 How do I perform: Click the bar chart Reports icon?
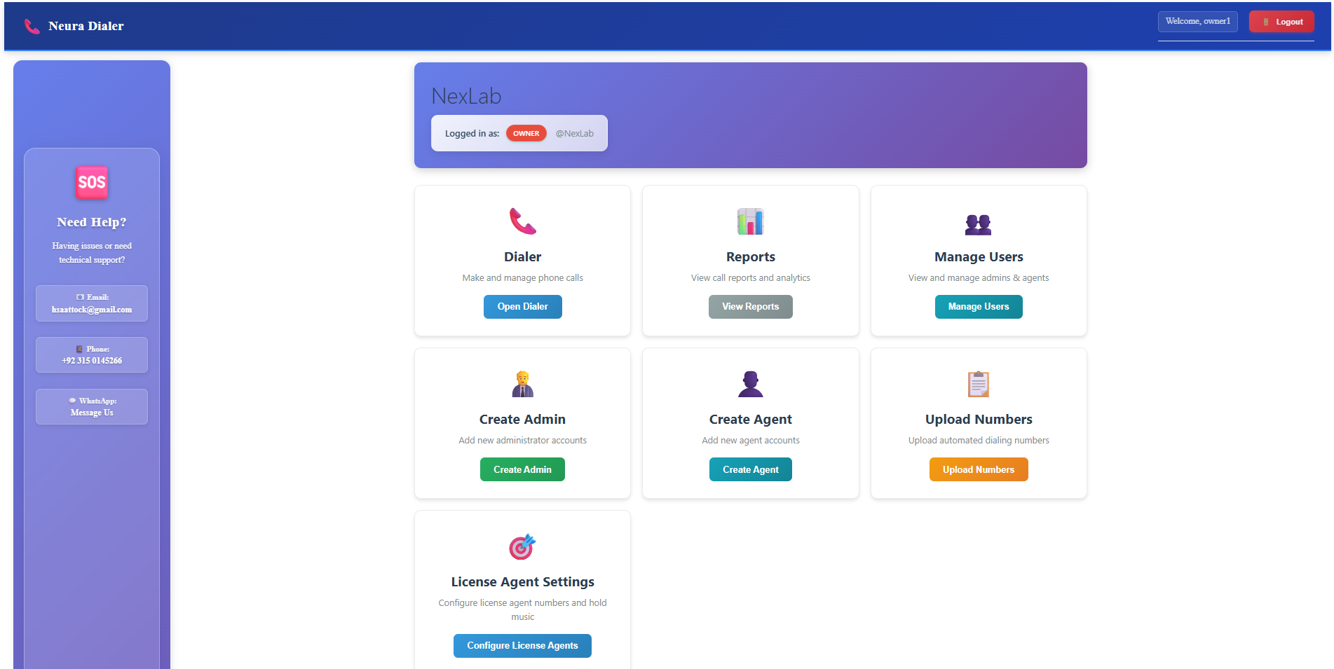click(750, 221)
